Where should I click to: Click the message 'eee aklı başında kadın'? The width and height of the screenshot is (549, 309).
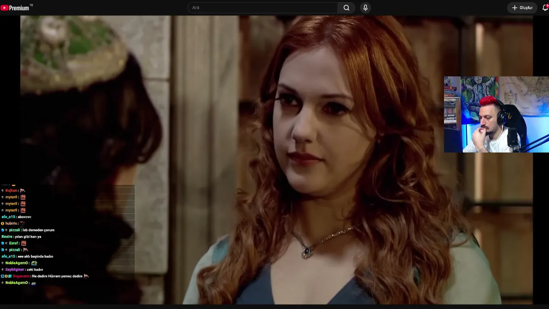[x=36, y=257]
